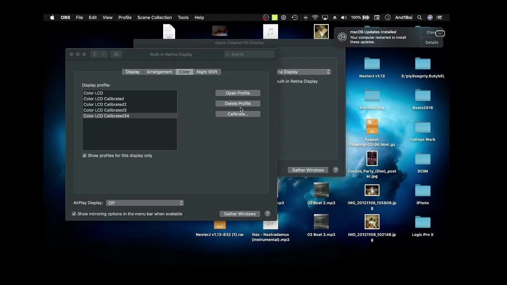Click the Calibrate... button
Screen dimensions: 507x285
click(238, 114)
